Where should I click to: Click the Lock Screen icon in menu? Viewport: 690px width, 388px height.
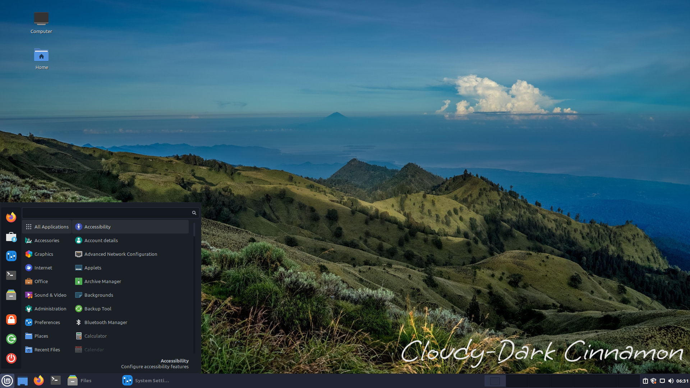(11, 319)
